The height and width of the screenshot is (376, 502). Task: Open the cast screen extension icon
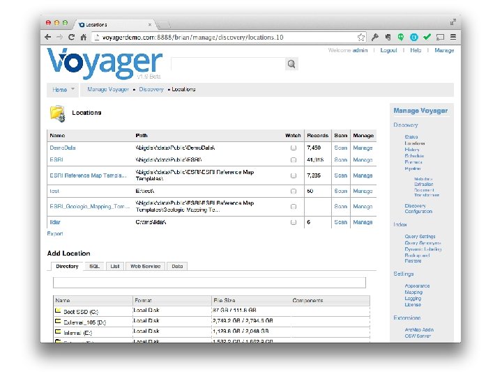click(440, 37)
